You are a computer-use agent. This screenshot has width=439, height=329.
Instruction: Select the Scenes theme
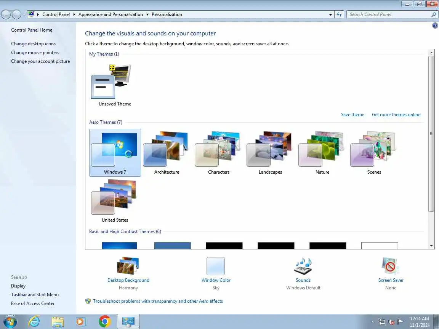(374, 152)
